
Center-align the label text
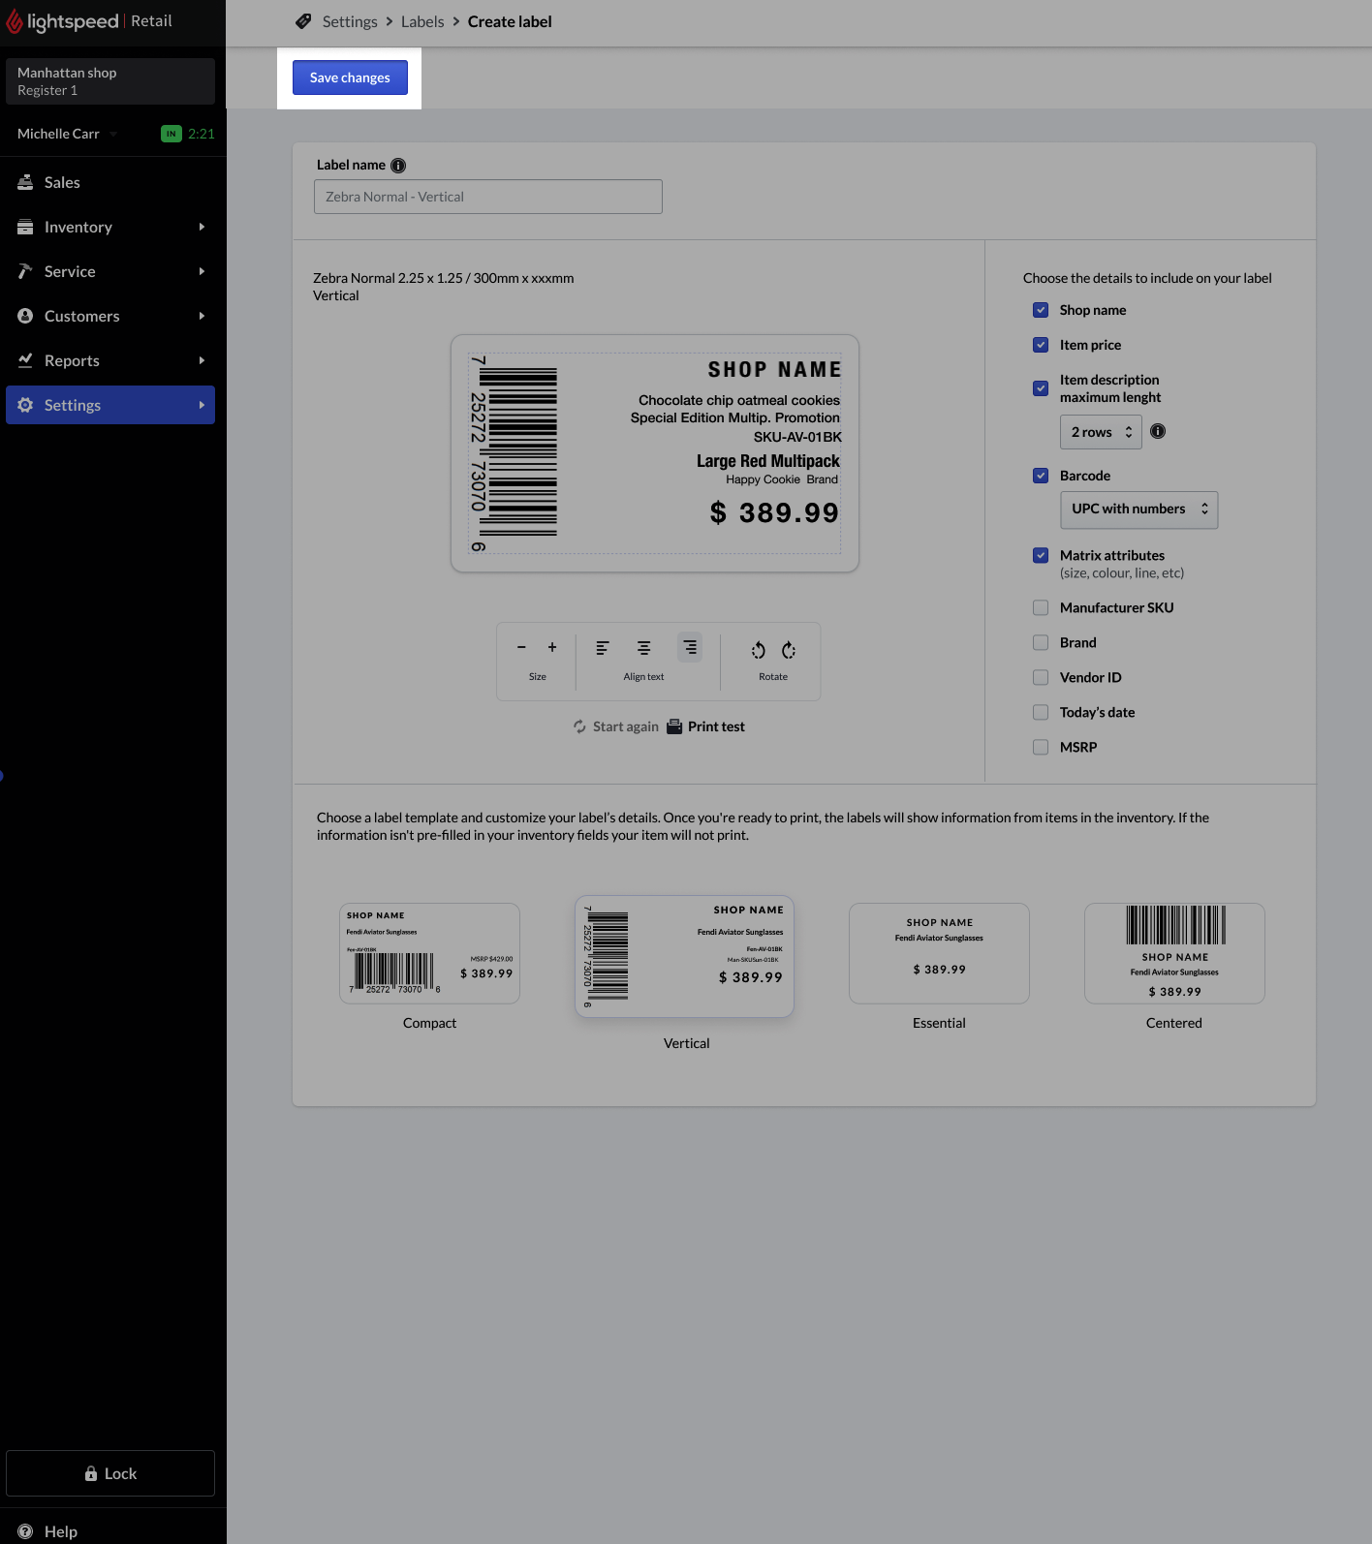(x=643, y=647)
